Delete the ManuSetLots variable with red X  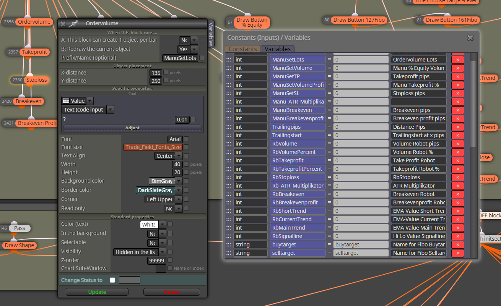[x=457, y=60]
